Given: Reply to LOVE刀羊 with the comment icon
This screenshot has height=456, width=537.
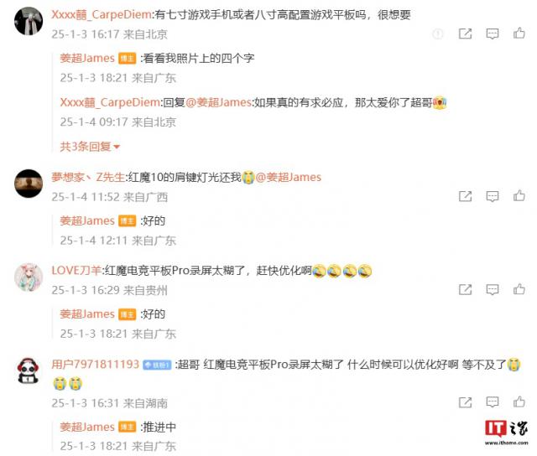Looking at the screenshot, I should point(493,289).
